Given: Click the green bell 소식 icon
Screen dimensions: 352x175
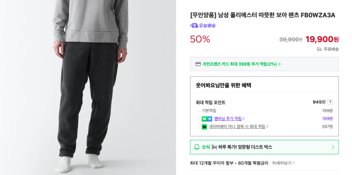Looking at the screenshot, I should [x=197, y=147].
